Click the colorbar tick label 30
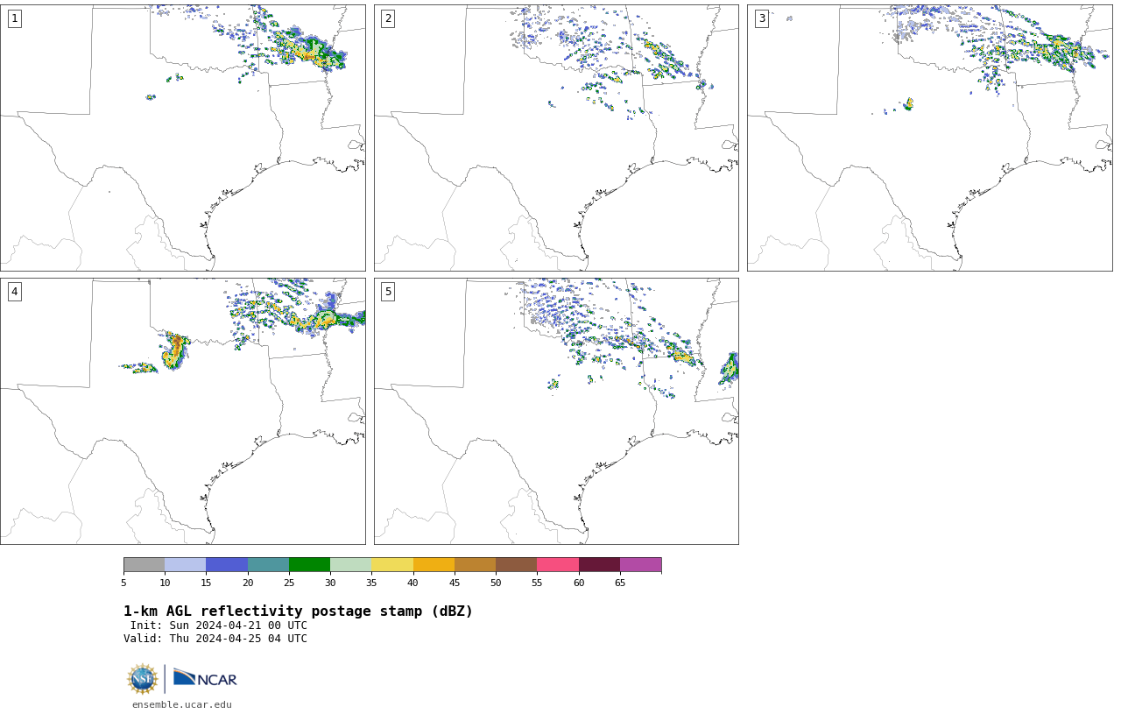 pyautogui.click(x=330, y=583)
